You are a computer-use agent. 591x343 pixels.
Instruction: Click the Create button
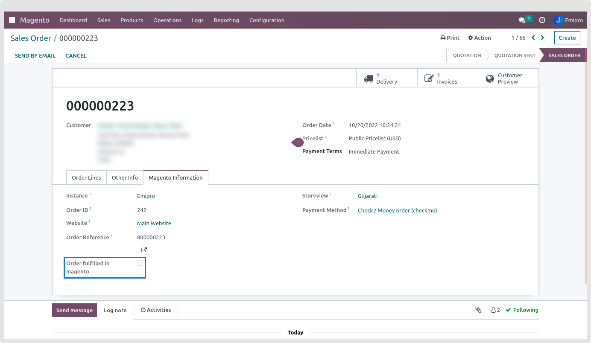pyautogui.click(x=567, y=38)
